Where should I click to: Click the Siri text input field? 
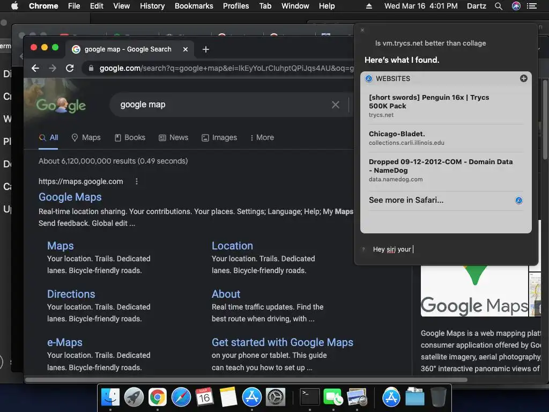(x=451, y=249)
